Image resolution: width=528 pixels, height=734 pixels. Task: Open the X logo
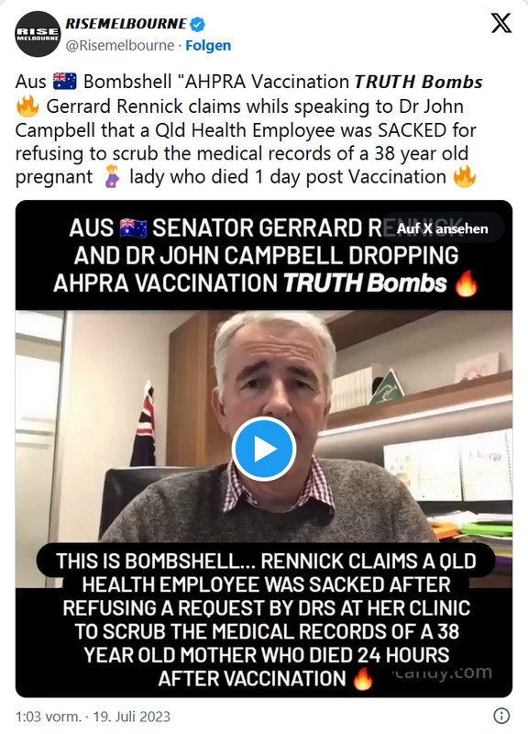[500, 23]
